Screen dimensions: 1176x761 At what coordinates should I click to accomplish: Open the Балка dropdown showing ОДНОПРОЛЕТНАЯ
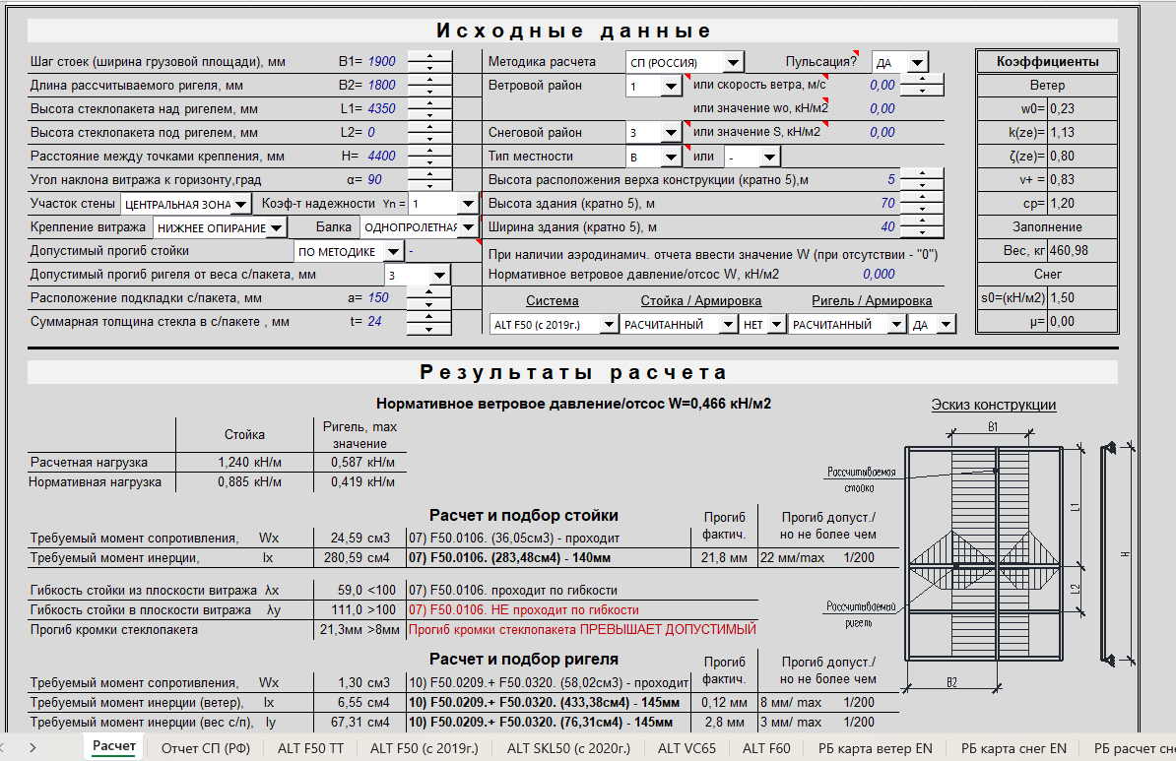468,227
